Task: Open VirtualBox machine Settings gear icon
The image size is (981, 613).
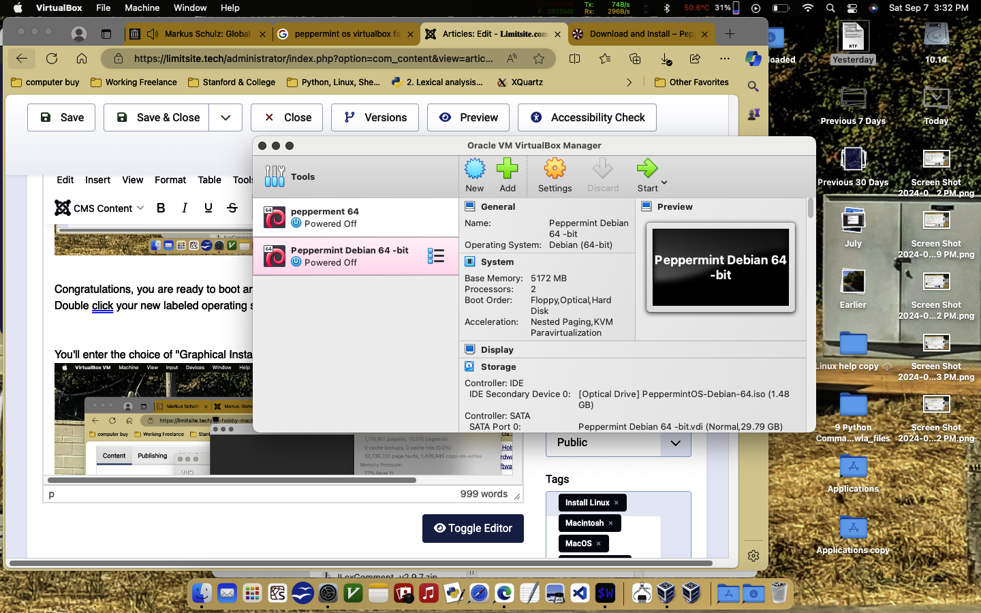Action: [555, 169]
